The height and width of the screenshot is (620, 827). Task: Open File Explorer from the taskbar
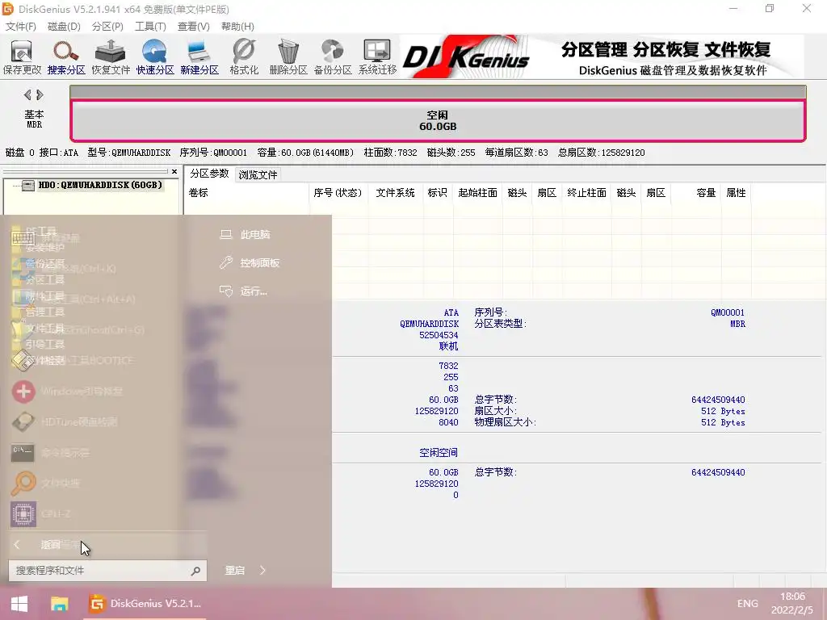pyautogui.click(x=60, y=604)
